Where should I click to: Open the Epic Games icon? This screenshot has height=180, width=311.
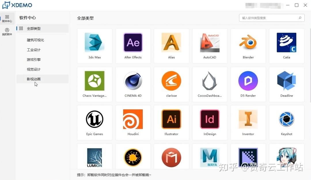point(94,119)
